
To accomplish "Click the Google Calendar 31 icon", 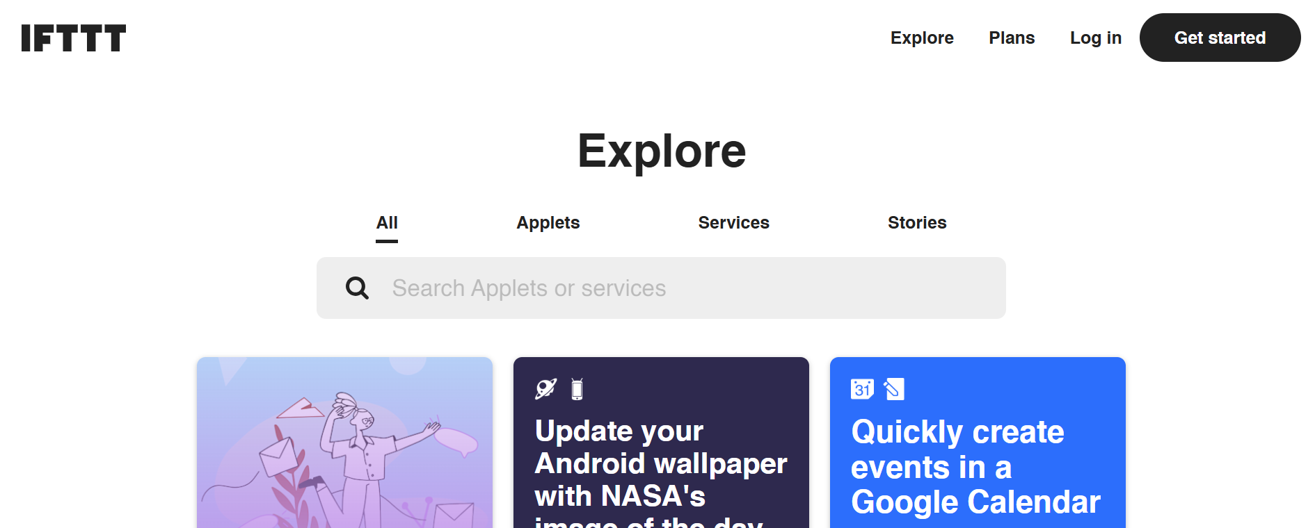I will 862,389.
